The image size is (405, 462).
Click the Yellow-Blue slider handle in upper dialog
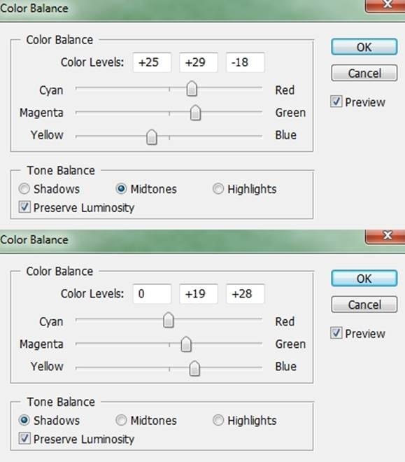tap(152, 137)
